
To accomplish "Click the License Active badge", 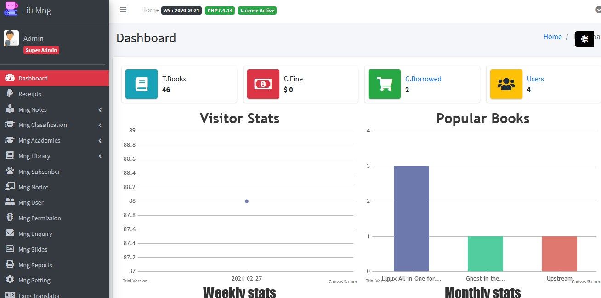I will point(257,10).
